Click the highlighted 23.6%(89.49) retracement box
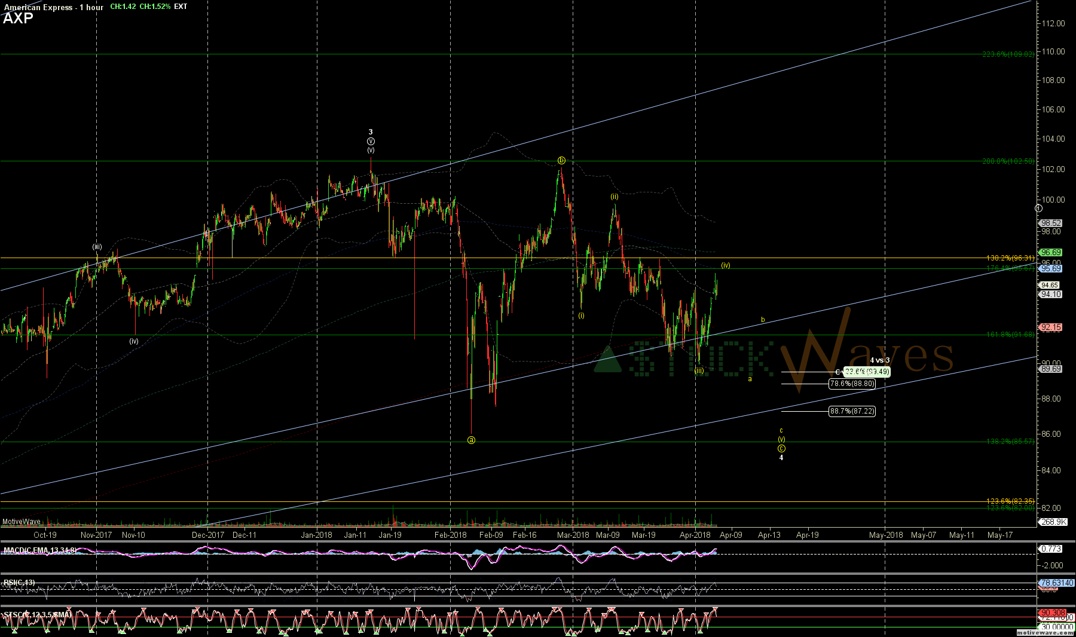The image size is (1076, 637). [867, 372]
